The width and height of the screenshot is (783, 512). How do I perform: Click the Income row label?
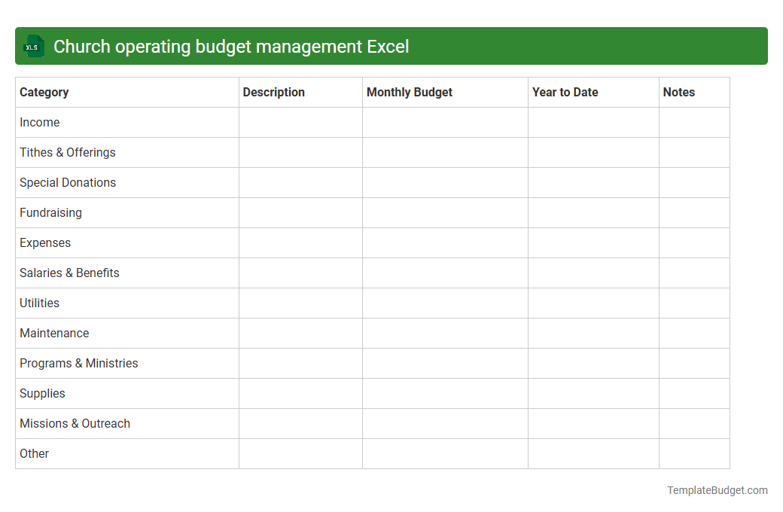pyautogui.click(x=39, y=122)
